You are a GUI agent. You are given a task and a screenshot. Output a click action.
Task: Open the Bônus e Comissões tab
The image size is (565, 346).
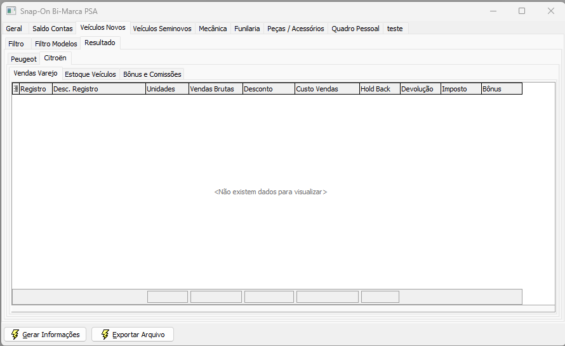pos(152,74)
